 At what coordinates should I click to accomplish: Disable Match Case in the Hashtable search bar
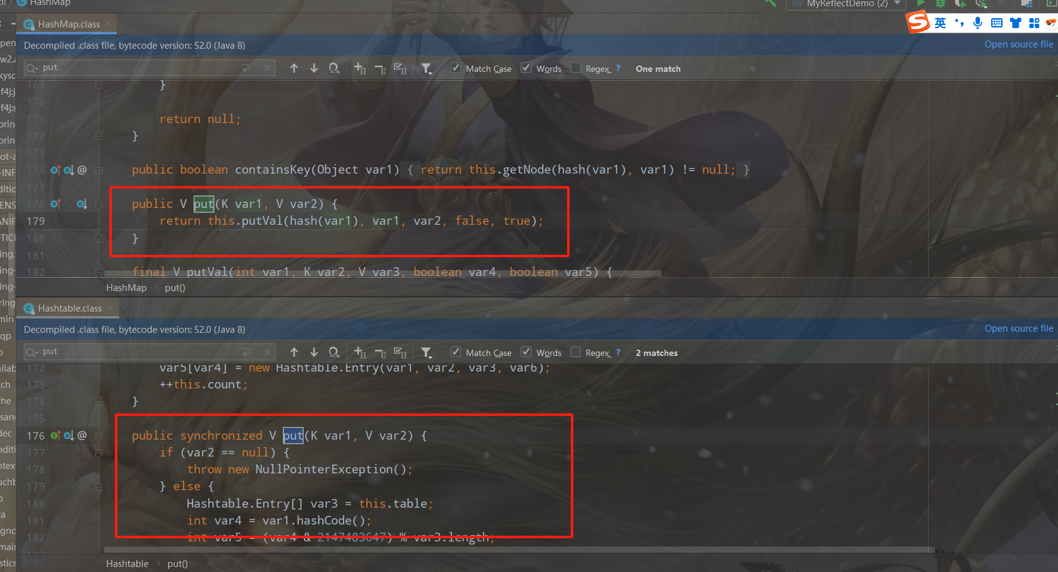click(x=456, y=352)
